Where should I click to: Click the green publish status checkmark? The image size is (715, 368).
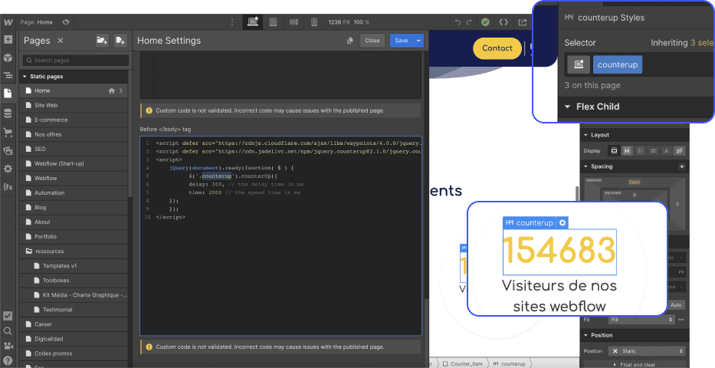[x=485, y=22]
